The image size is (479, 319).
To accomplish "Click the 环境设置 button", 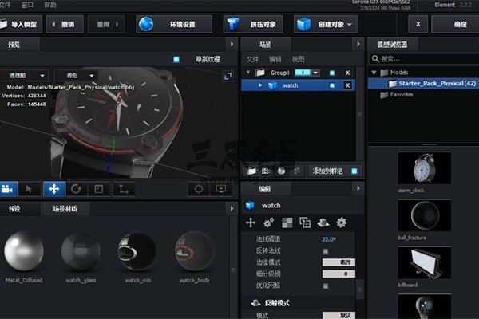I will [x=169, y=25].
